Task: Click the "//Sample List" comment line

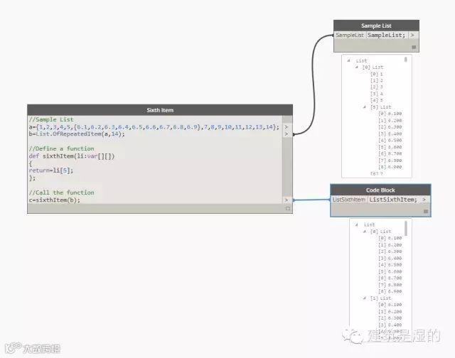Action: pyautogui.click(x=51, y=119)
